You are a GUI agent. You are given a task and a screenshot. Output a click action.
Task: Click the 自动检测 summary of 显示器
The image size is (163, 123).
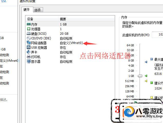click(66, 61)
